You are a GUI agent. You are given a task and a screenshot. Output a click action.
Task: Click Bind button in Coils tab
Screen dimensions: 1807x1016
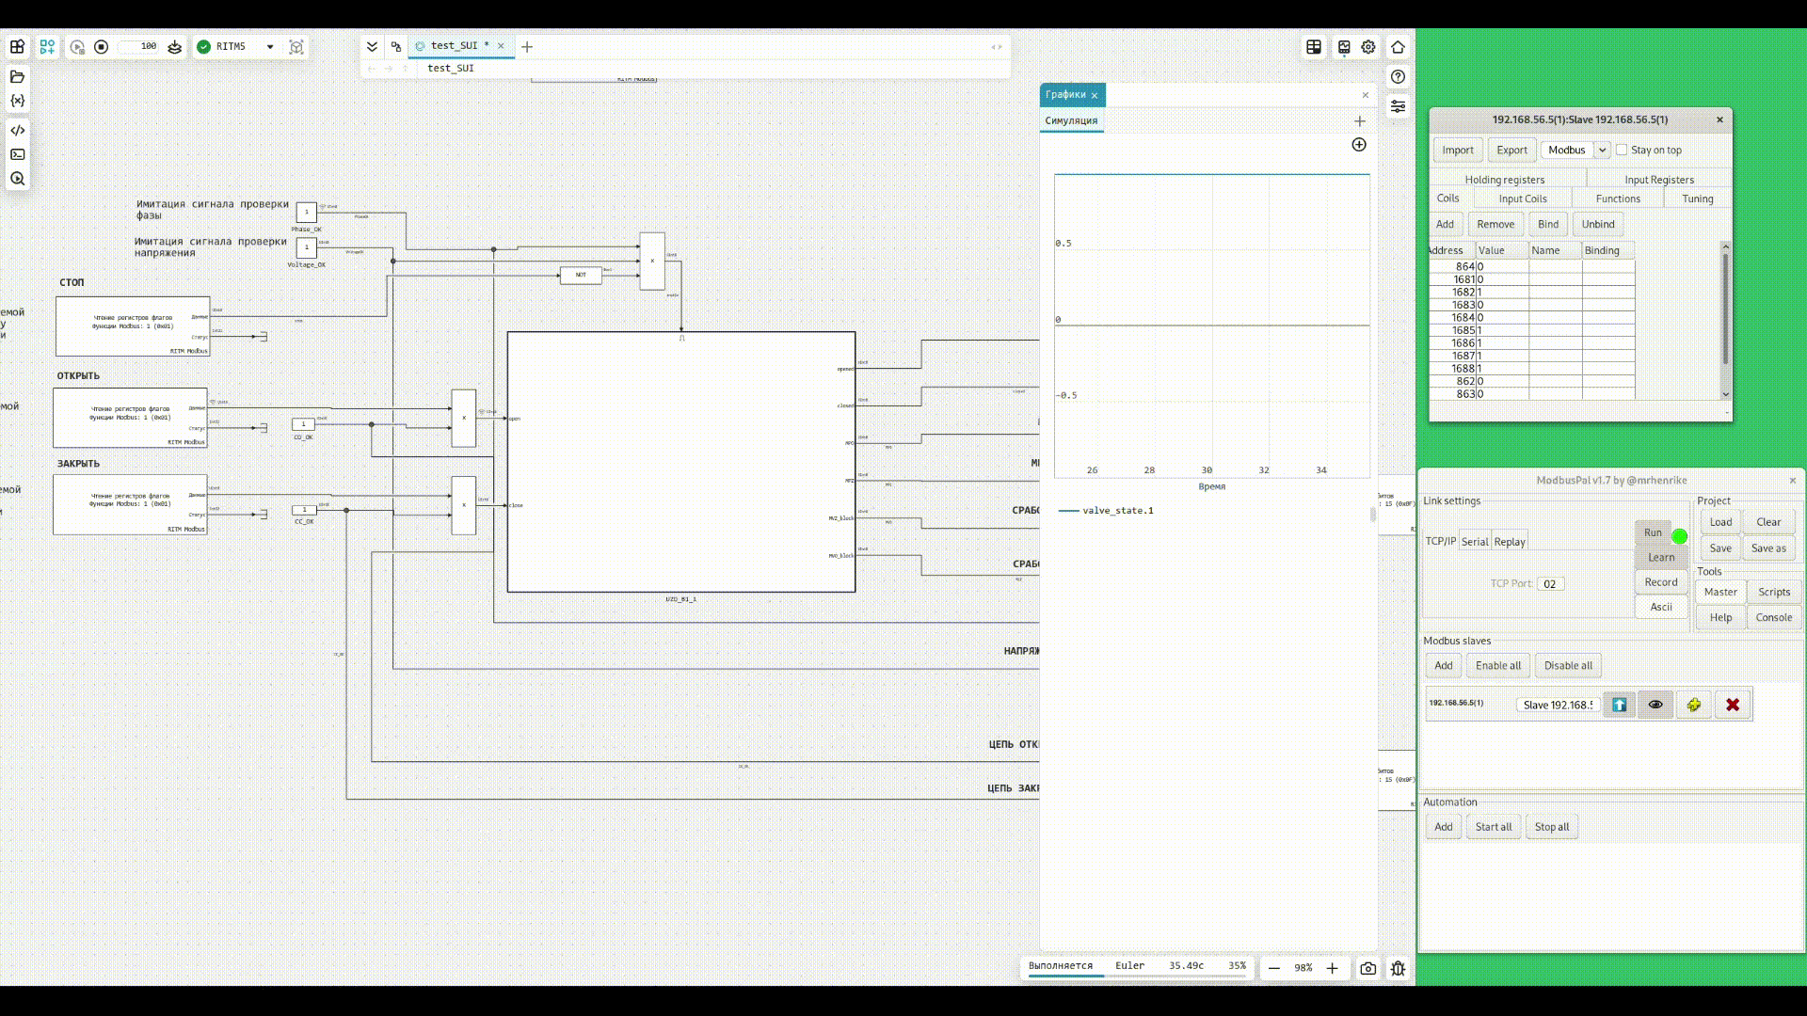(x=1548, y=224)
